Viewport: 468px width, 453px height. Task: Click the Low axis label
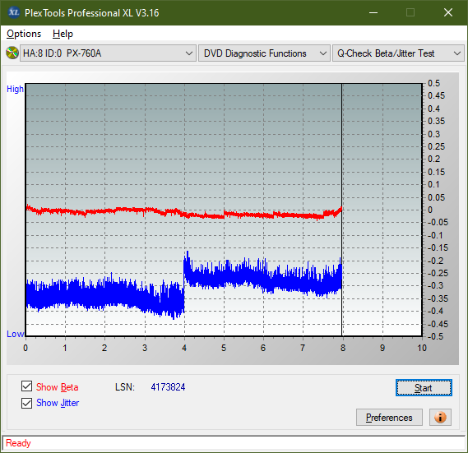[15, 334]
